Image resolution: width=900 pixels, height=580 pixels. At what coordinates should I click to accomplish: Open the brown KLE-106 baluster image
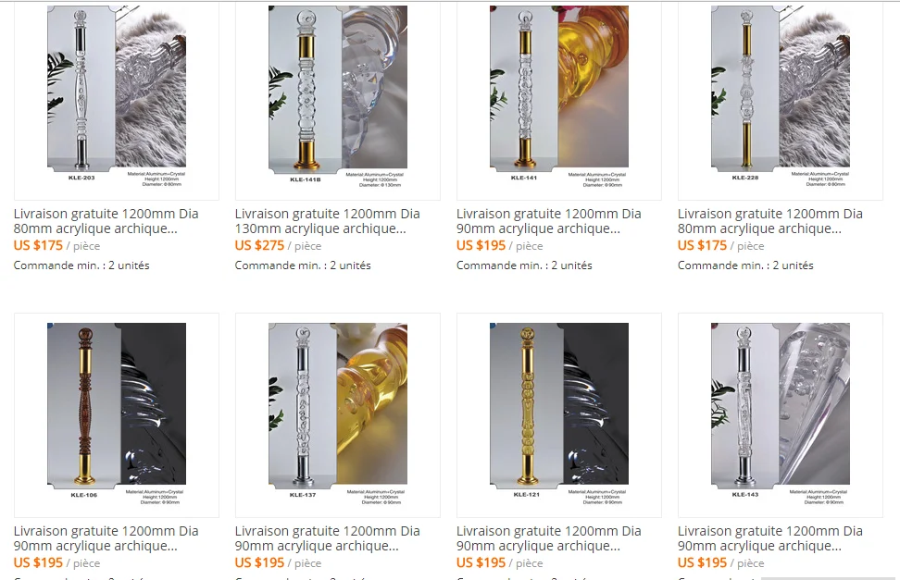point(117,414)
